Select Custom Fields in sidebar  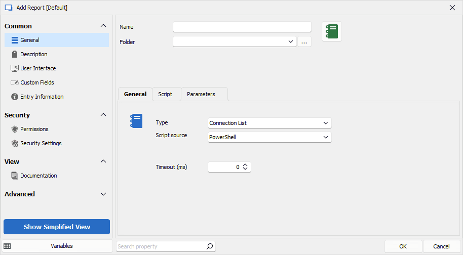tap(37, 82)
